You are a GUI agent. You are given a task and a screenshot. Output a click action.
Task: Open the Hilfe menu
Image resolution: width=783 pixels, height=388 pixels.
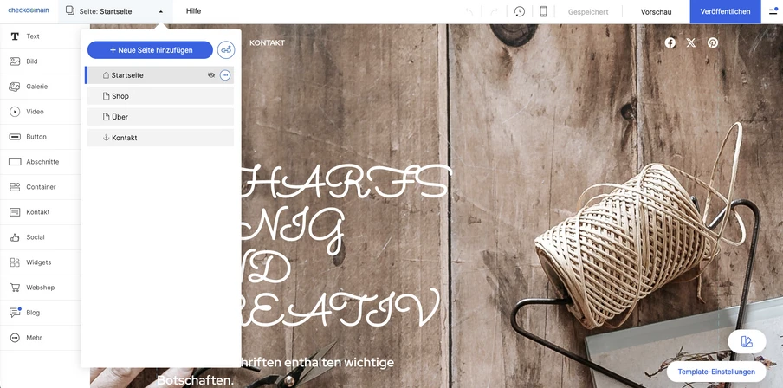pos(193,11)
